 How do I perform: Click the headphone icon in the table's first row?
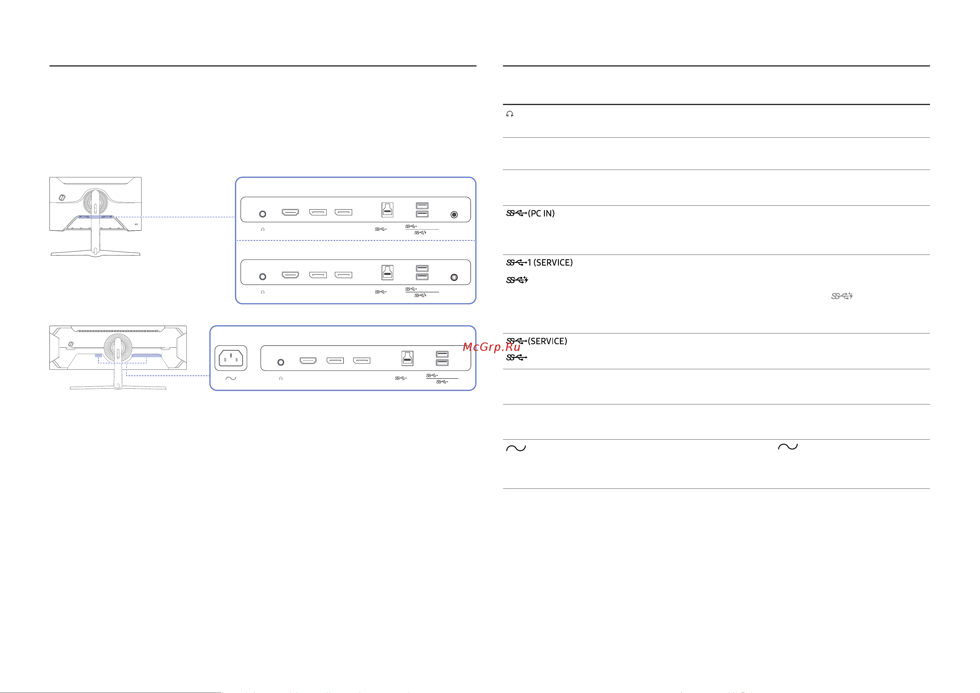point(510,114)
